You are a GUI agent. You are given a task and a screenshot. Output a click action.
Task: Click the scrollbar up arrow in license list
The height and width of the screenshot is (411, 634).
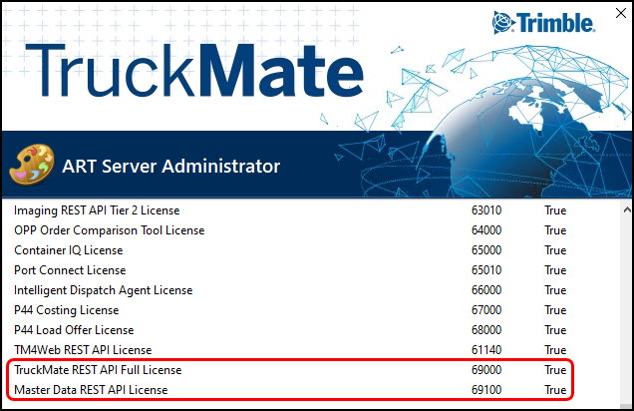627,209
